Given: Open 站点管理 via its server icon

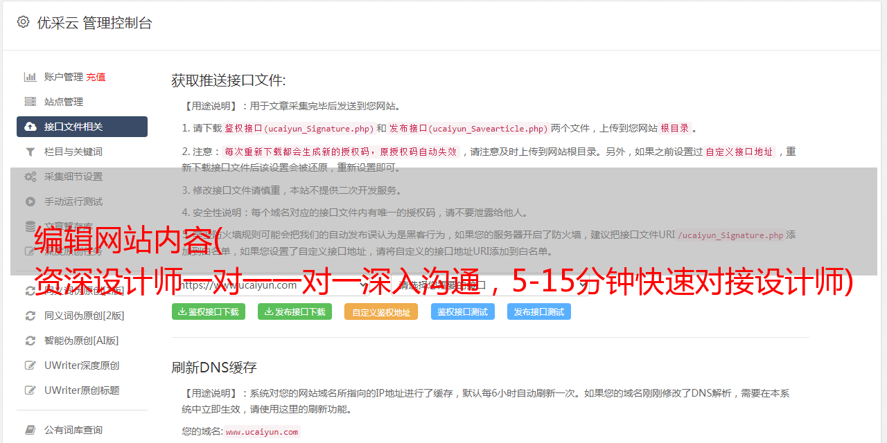Looking at the screenshot, I should (x=30, y=102).
